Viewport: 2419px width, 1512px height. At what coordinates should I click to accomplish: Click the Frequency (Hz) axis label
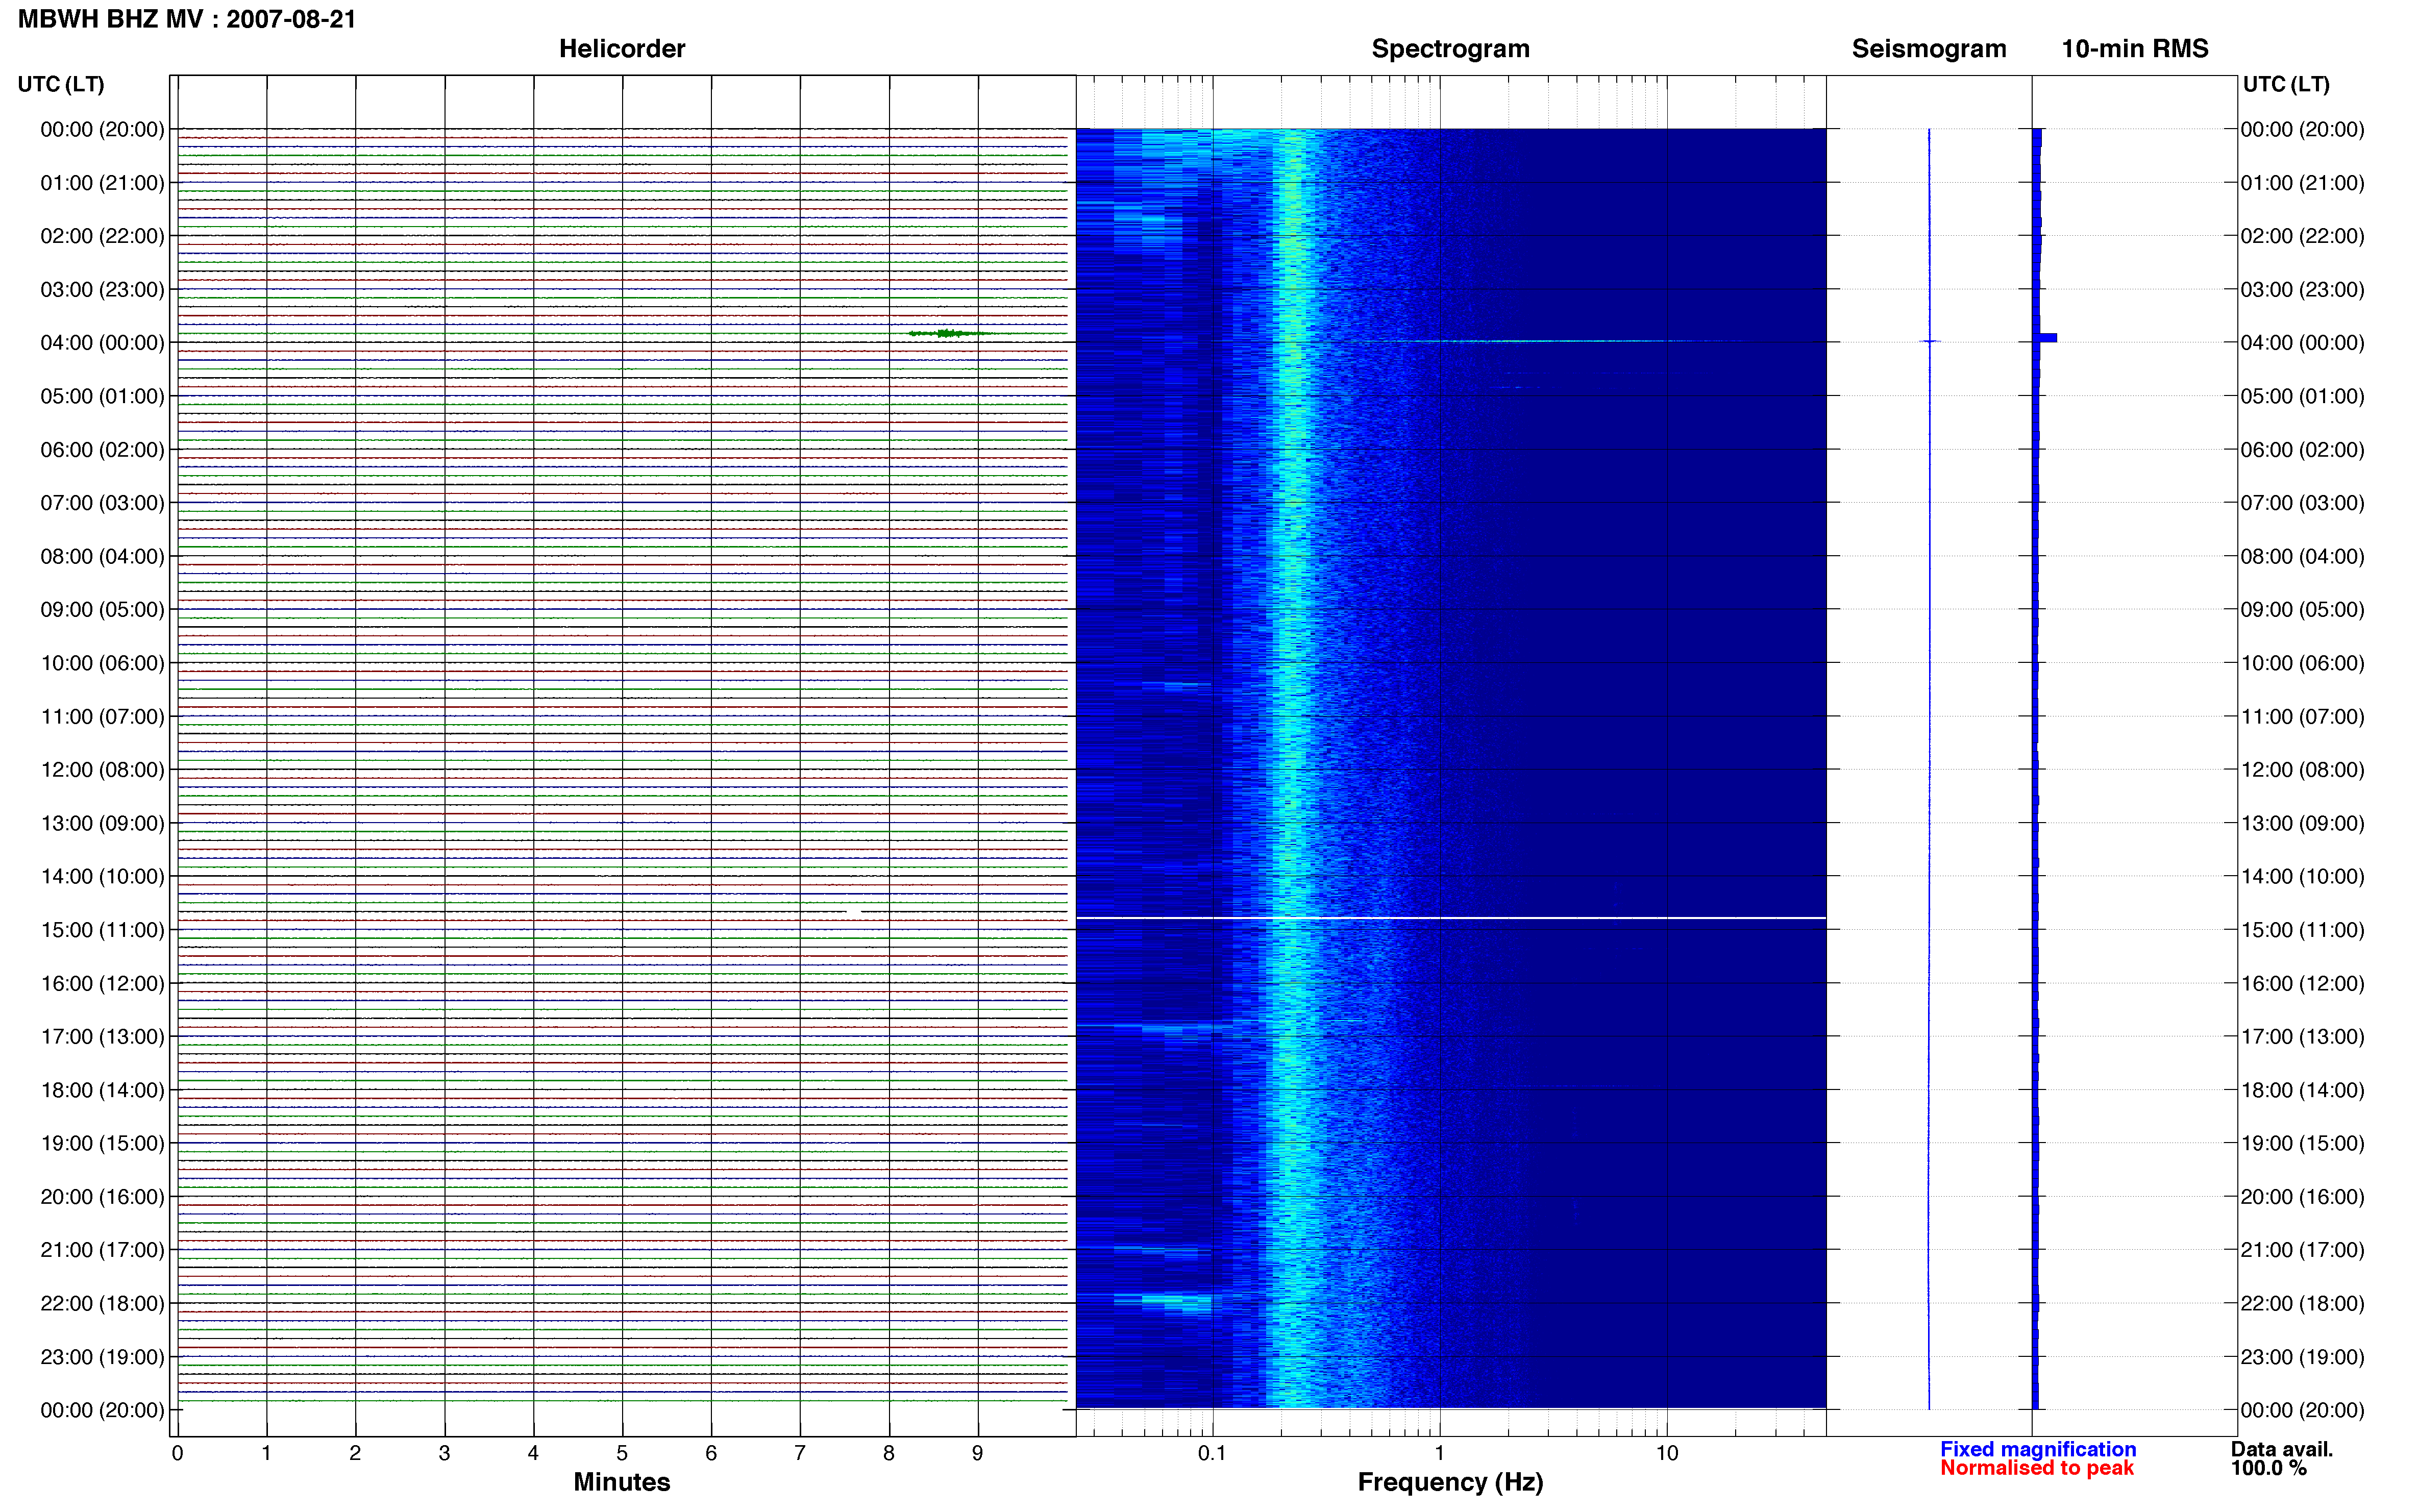tap(1450, 1482)
